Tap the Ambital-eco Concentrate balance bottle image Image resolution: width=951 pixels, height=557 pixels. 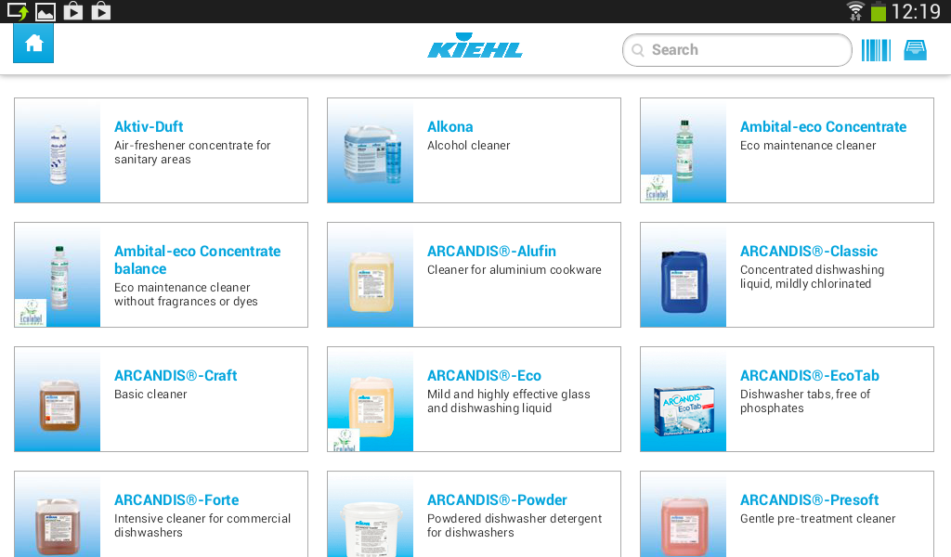59,278
